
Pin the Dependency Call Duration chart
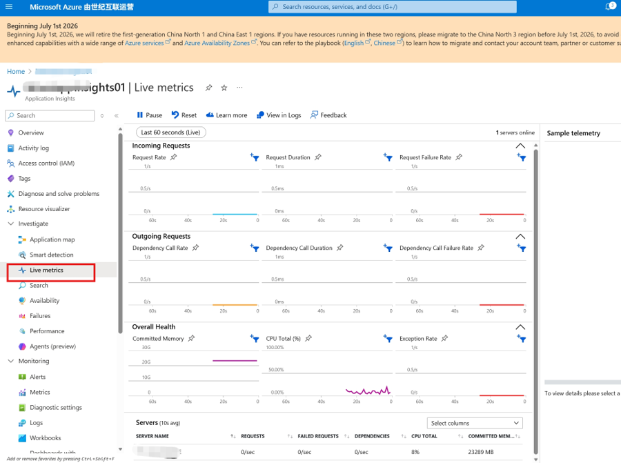pos(339,248)
